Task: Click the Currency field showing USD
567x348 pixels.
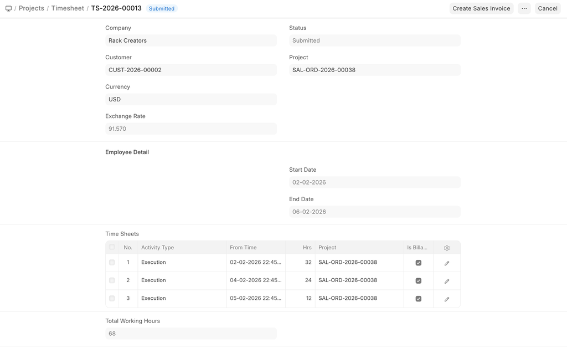Action: (x=190, y=99)
